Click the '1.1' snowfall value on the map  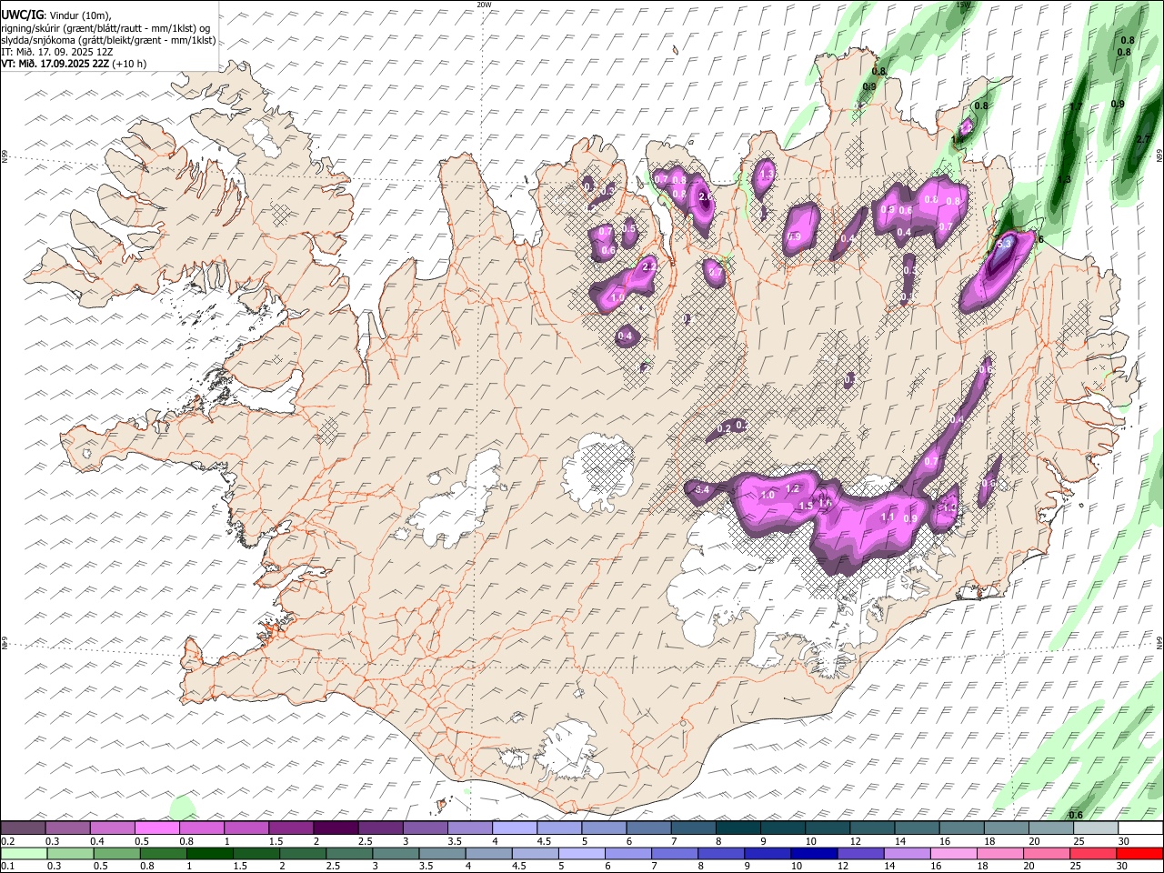(x=888, y=517)
